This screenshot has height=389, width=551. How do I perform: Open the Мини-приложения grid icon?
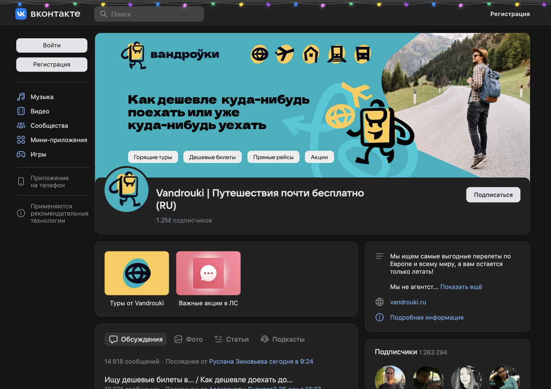(x=21, y=140)
